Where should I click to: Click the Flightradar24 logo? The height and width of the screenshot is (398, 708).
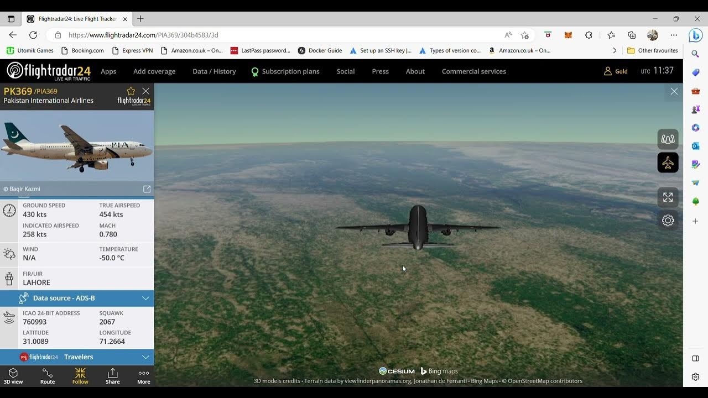tap(49, 71)
